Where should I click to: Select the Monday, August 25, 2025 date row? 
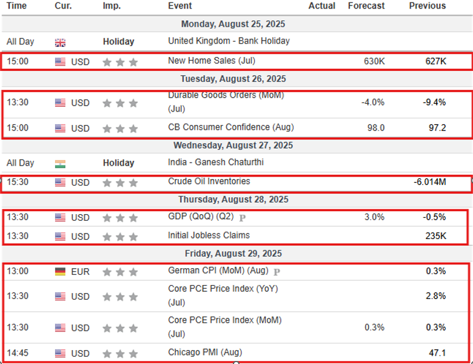point(236,24)
